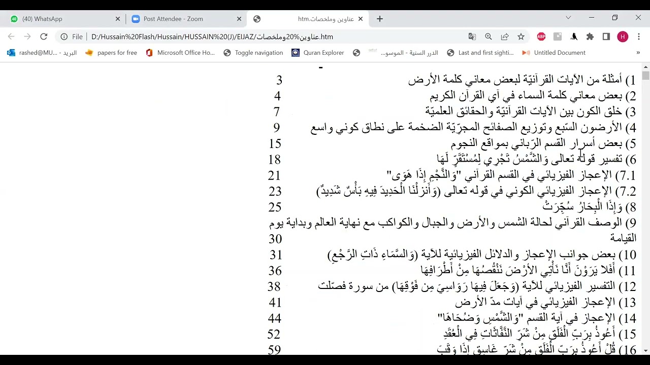Click the address bar URL field
Viewport: 650px width, 365px height.
(274, 36)
